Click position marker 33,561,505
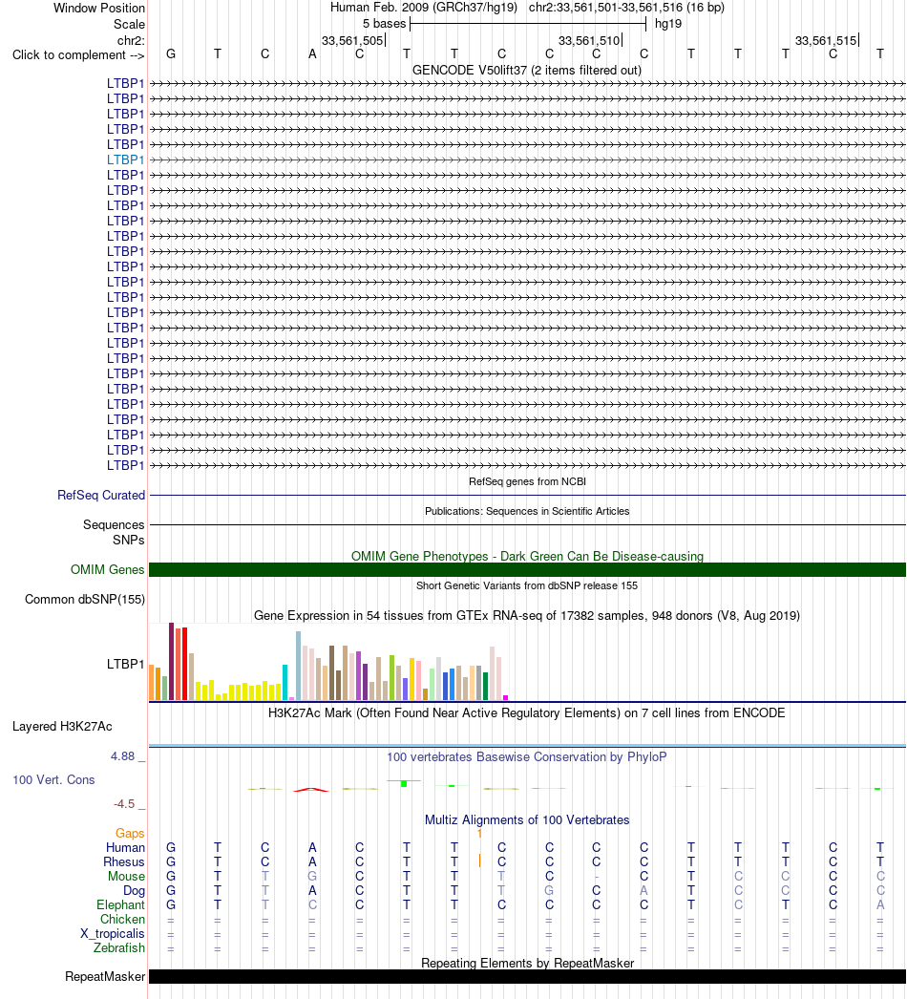Viewport: 907px width, 999px height. coord(353,41)
